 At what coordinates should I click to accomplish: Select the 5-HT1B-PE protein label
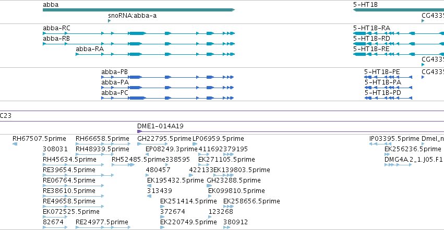pos(382,72)
